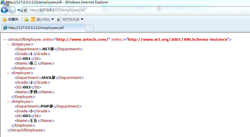Expand the 建议网站 dropdown arrow
The height and width of the screenshot is (137, 250).
tap(52, 19)
